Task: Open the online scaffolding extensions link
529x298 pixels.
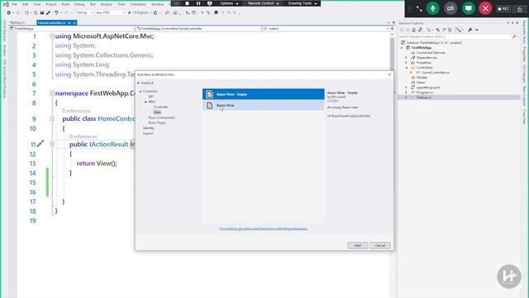Action: click(263, 228)
